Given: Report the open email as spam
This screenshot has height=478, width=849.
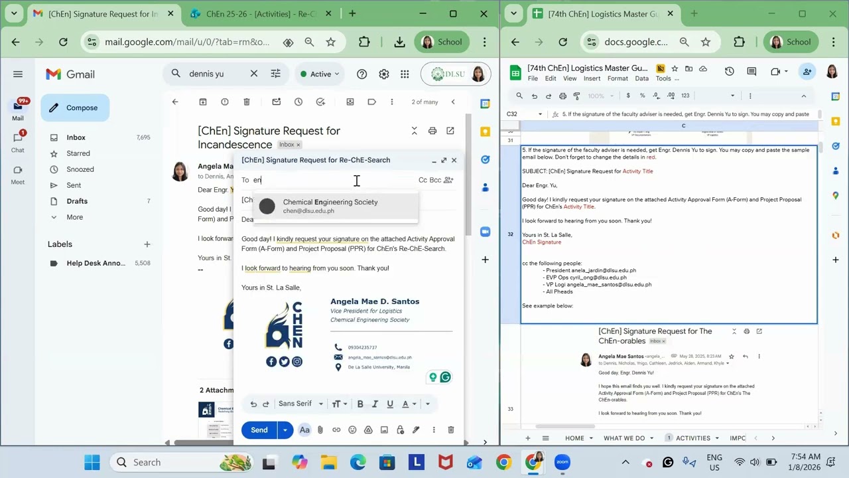Looking at the screenshot, I should pos(225,102).
